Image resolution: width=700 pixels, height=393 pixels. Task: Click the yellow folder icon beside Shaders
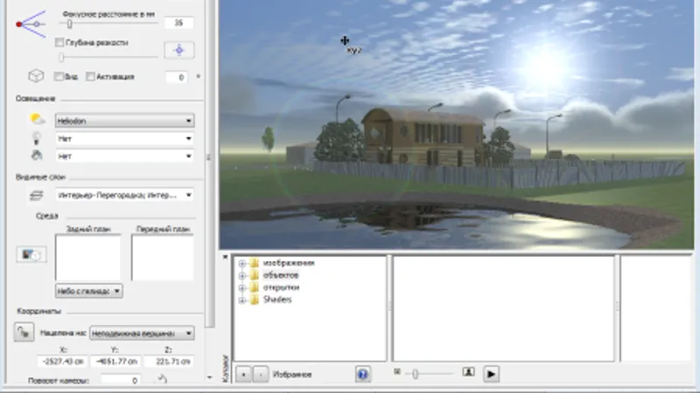tap(254, 300)
